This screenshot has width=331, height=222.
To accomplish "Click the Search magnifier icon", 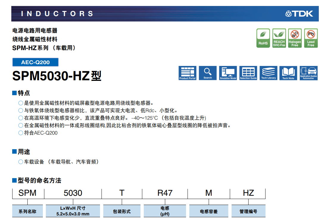I will click(207, 73).
